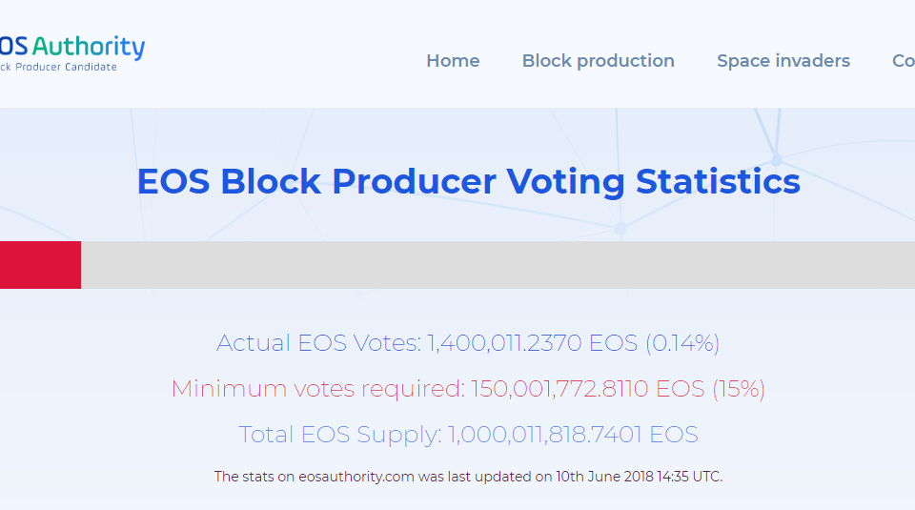Click the 150,001,772.8110 EOS amount
Image resolution: width=915 pixels, height=510 pixels.
[588, 389]
